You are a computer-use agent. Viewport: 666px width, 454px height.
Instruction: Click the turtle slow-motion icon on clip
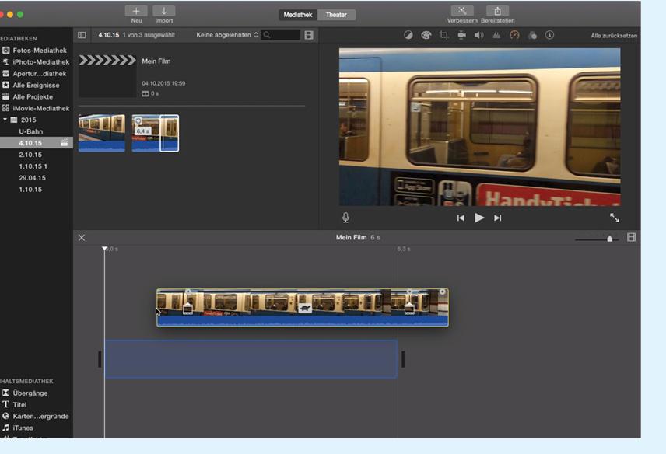tap(305, 308)
